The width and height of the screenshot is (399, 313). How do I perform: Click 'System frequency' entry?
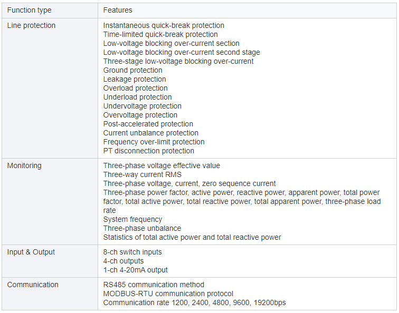pyautogui.click(x=132, y=219)
